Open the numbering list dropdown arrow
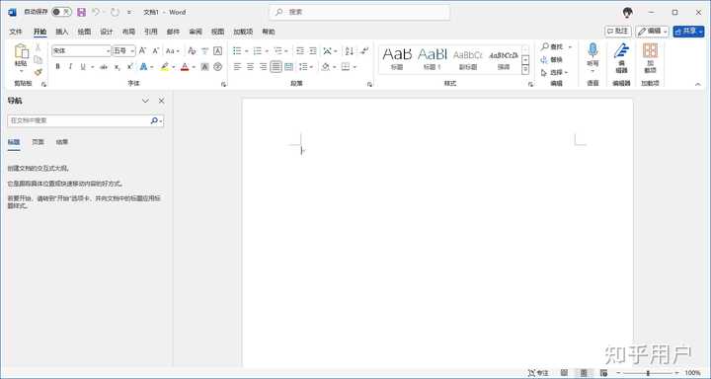711x379 pixels. (x=267, y=51)
